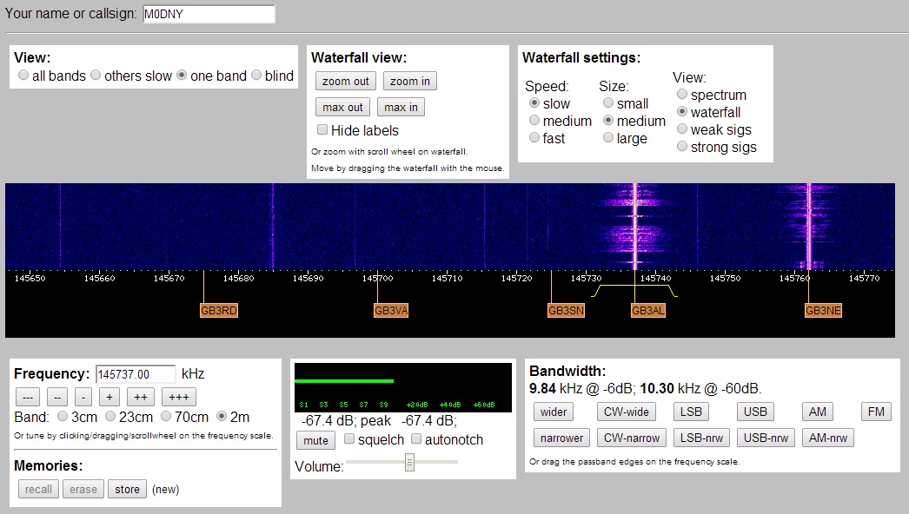Click the GB3SN station label
Viewport: 909px width, 514px height.
click(566, 311)
